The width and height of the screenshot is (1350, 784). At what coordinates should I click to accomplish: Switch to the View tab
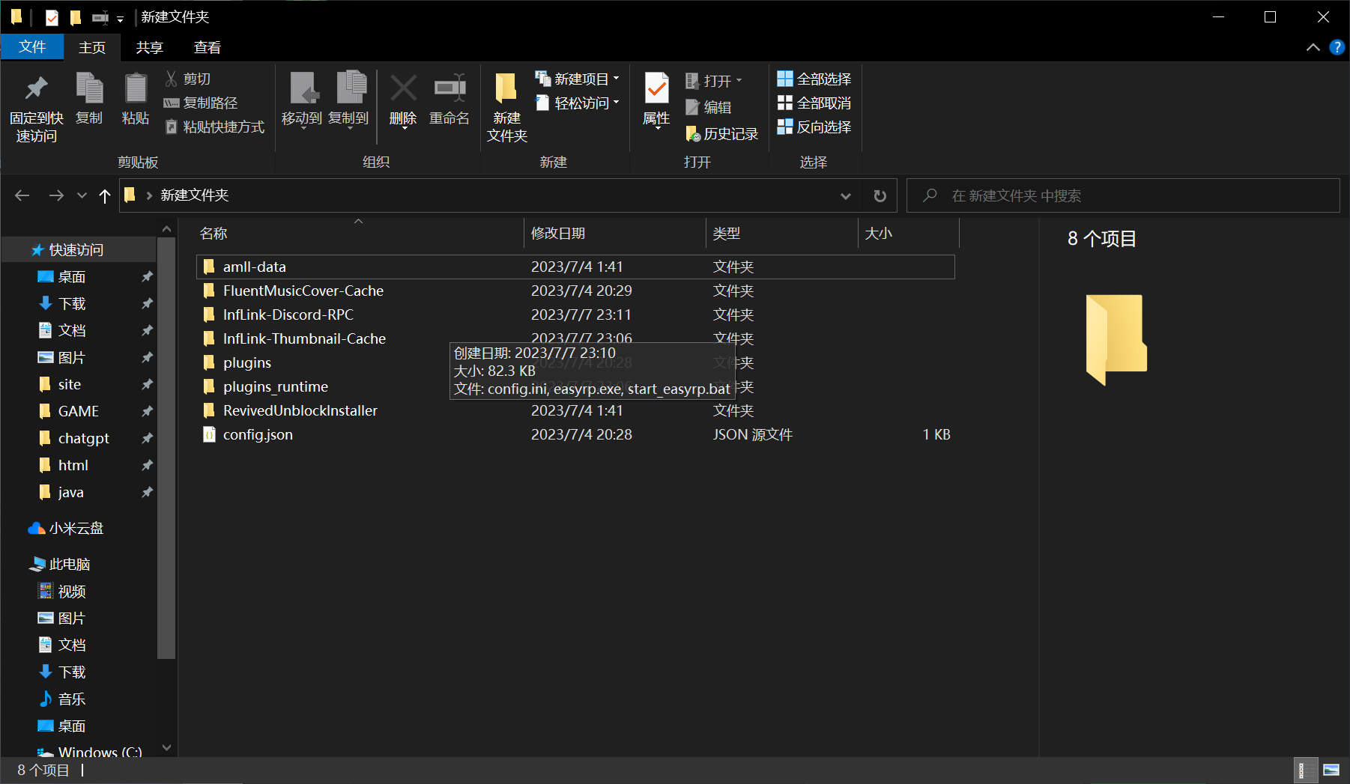(x=208, y=47)
